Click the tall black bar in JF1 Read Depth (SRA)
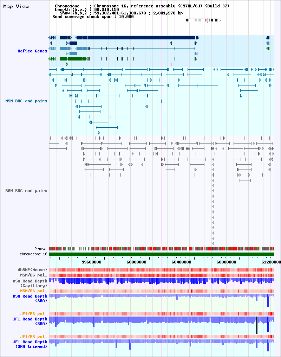The width and height of the screenshot is (281, 357). (x=257, y=325)
